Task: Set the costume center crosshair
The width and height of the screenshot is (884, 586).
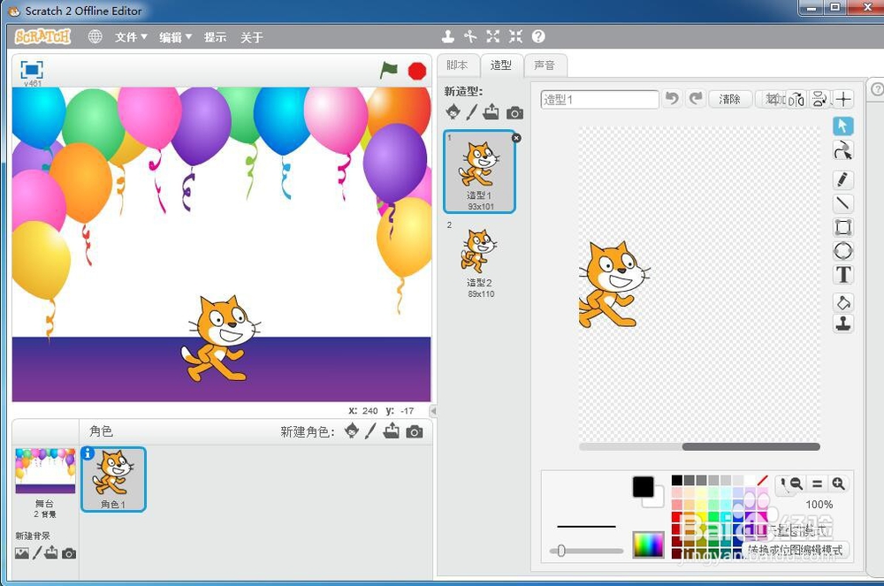Action: 843,100
